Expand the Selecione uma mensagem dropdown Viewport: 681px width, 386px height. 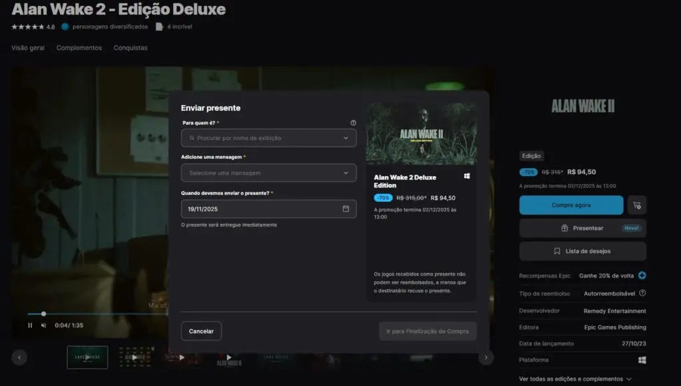tap(269, 173)
